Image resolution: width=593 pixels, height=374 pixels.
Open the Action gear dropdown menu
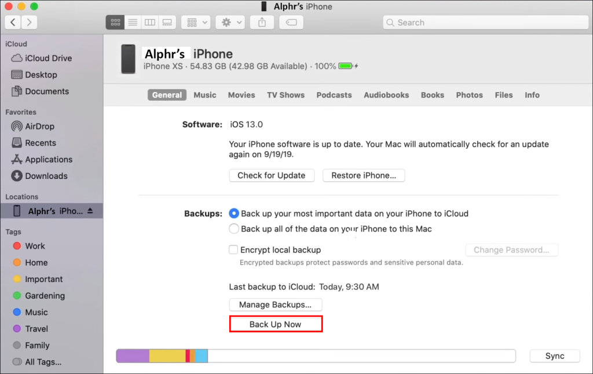point(230,22)
